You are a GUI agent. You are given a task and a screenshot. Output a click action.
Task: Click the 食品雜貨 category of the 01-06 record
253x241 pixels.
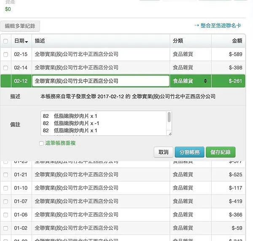tap(183, 215)
